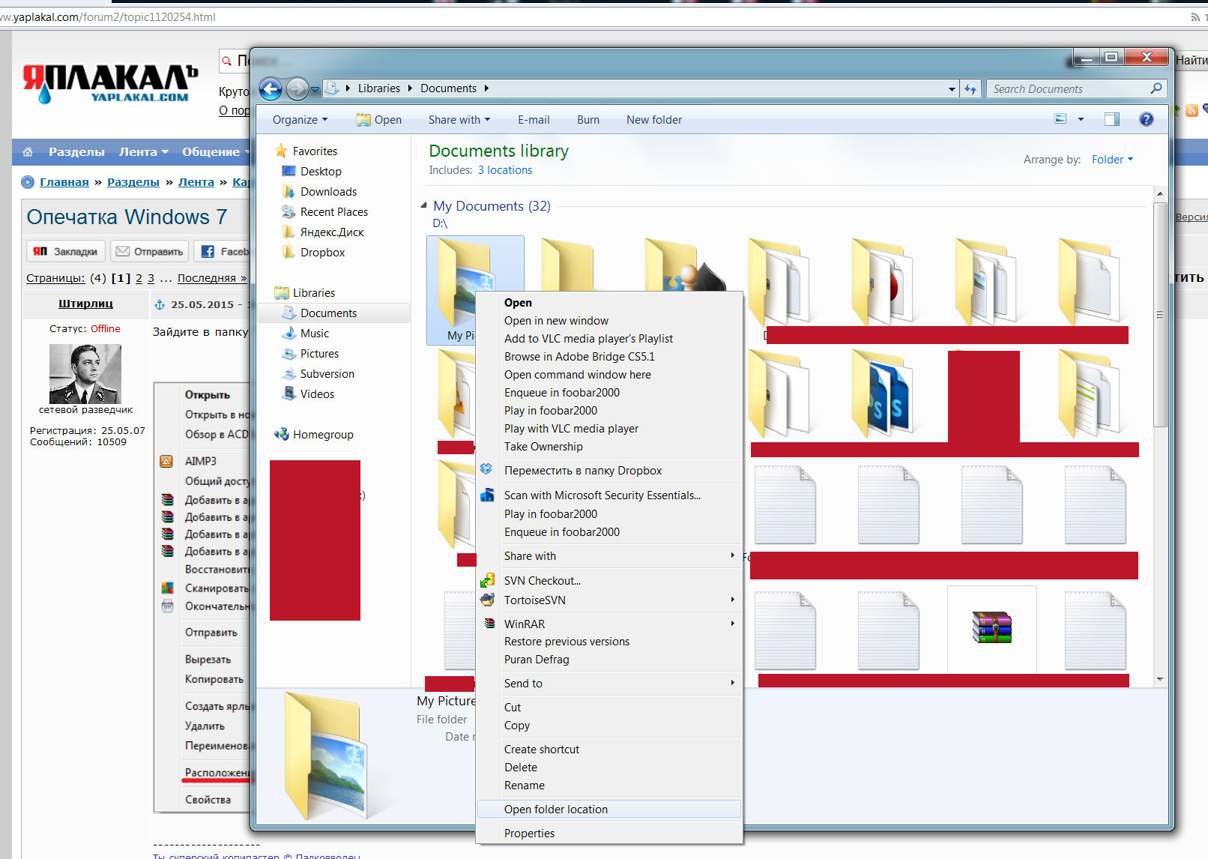The width and height of the screenshot is (1208, 859).
Task: Click Favorites star in navigation pane
Action: 282,151
